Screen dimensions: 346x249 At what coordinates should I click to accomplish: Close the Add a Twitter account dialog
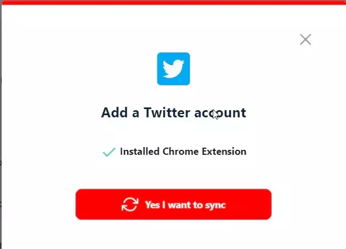[x=305, y=40]
